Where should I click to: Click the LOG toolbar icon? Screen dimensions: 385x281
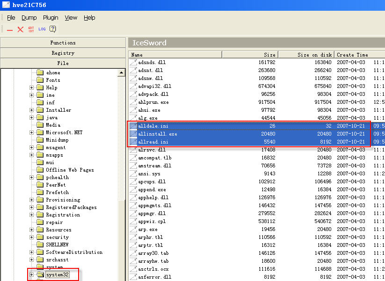42,29
